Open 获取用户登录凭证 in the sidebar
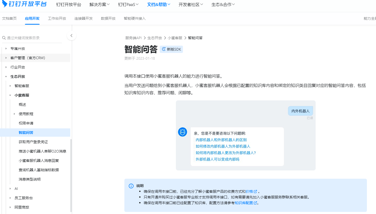Screen dimensions: 376x214 point(33,142)
